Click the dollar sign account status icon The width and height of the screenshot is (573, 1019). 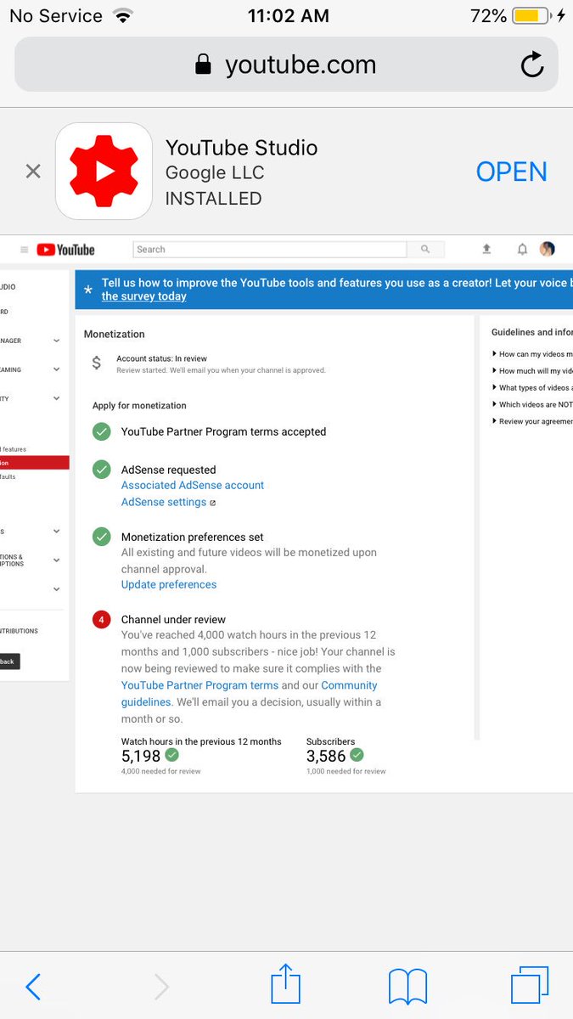pos(96,363)
